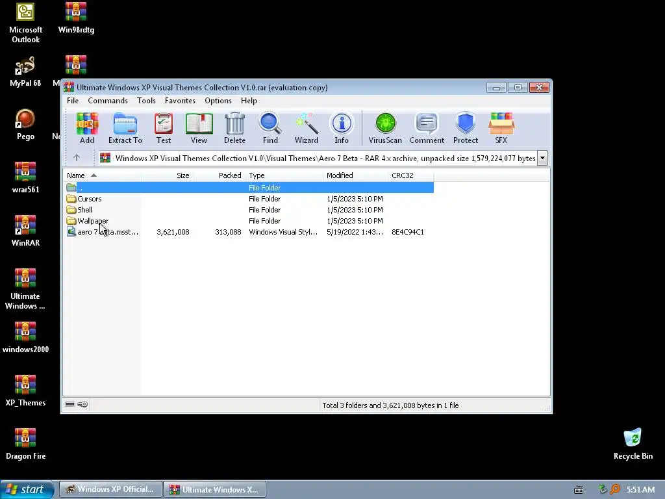
Task: Sort by the Modified column header
Action: 355,175
